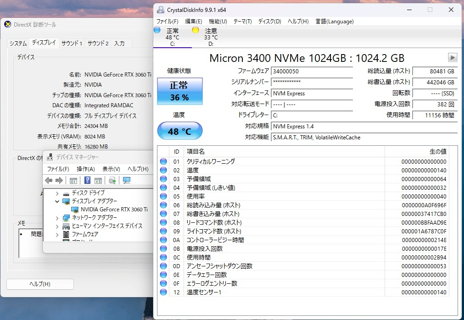Click scan for hardware changes icon

pyautogui.click(x=127, y=180)
